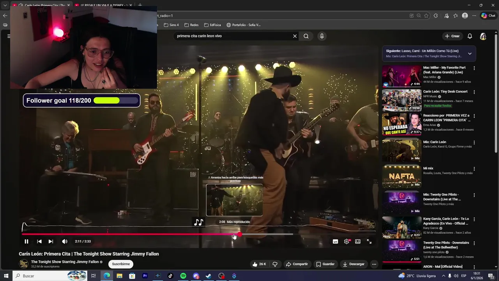Download the video with Descargar
The image size is (499, 281).
click(x=354, y=264)
